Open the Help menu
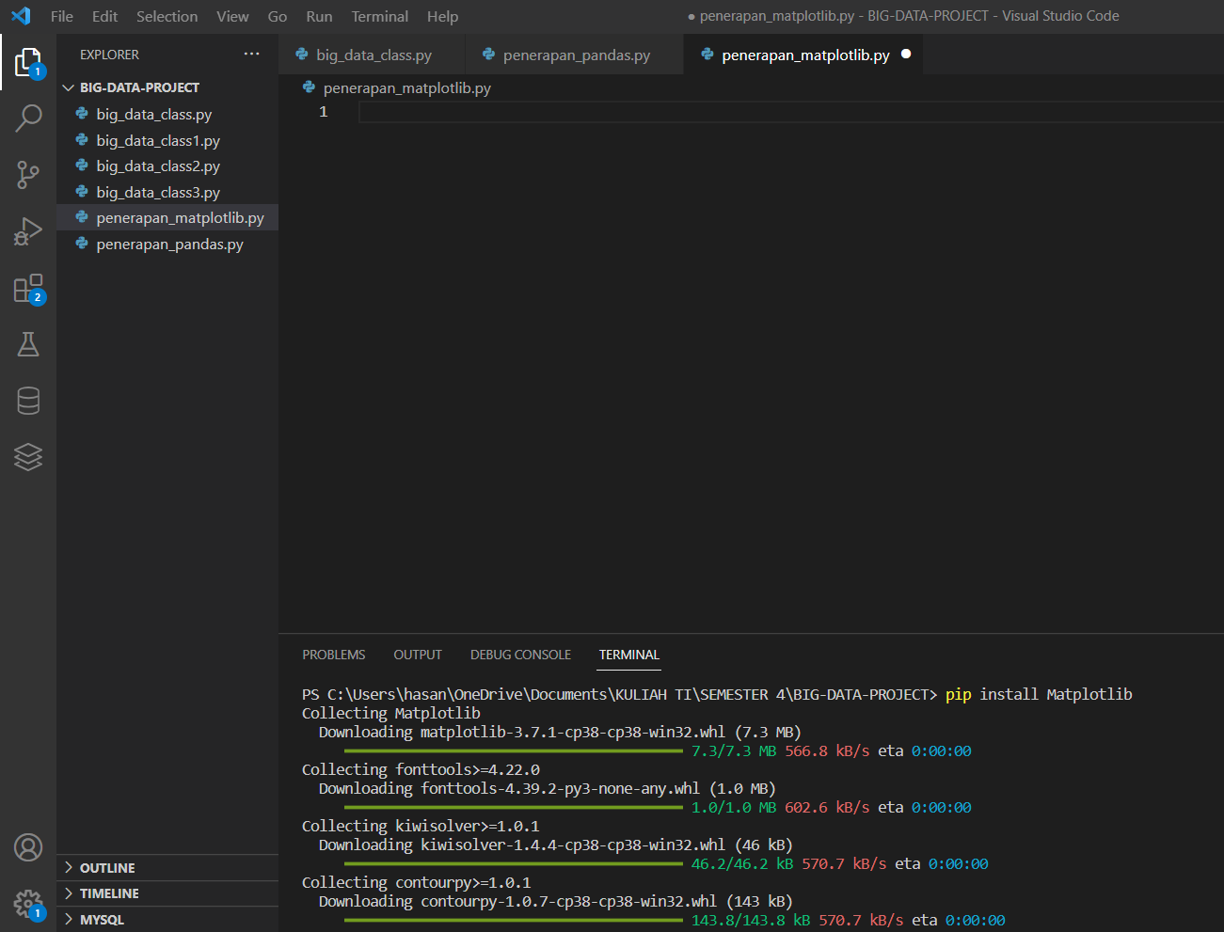1224x932 pixels. click(x=442, y=16)
